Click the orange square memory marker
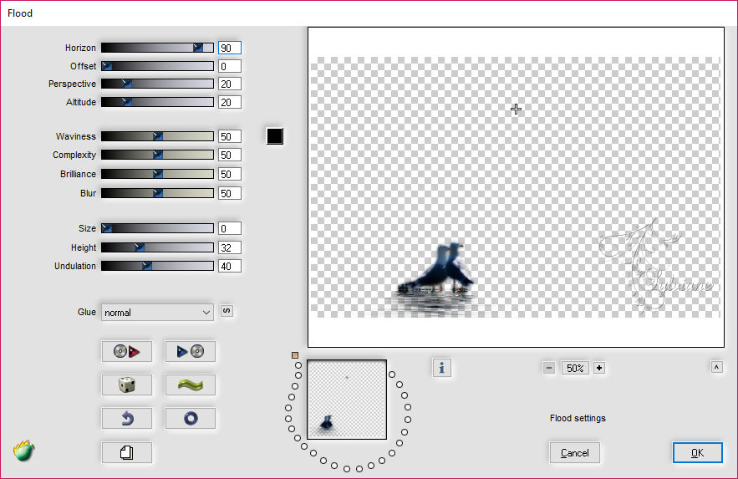738x479 pixels. 295,355
